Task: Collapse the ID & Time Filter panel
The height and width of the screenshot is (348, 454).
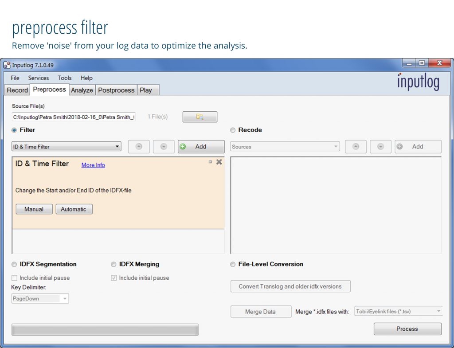Action: [210, 162]
